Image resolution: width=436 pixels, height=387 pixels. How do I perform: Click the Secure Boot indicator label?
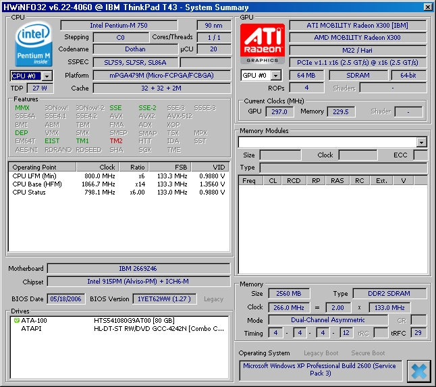pos(368,353)
